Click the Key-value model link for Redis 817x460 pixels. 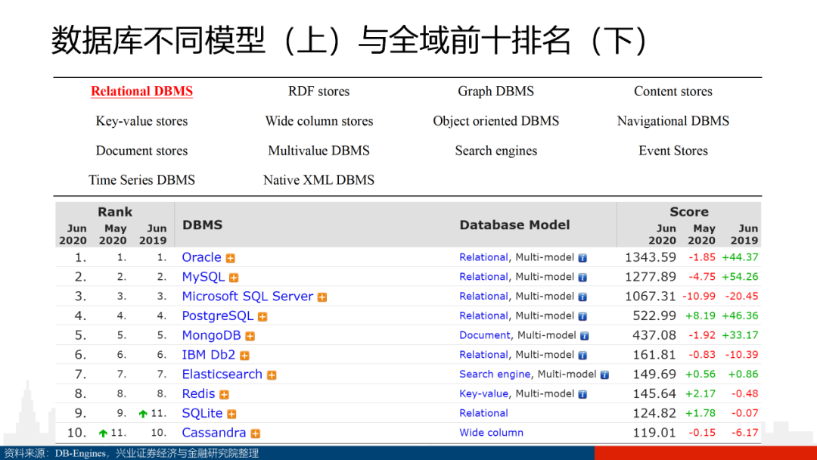tap(483, 394)
